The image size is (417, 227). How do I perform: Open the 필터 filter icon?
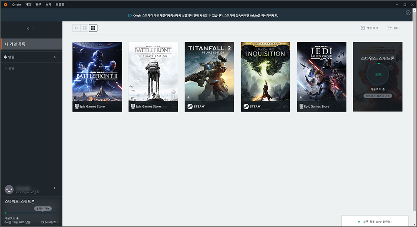pyautogui.click(x=389, y=28)
